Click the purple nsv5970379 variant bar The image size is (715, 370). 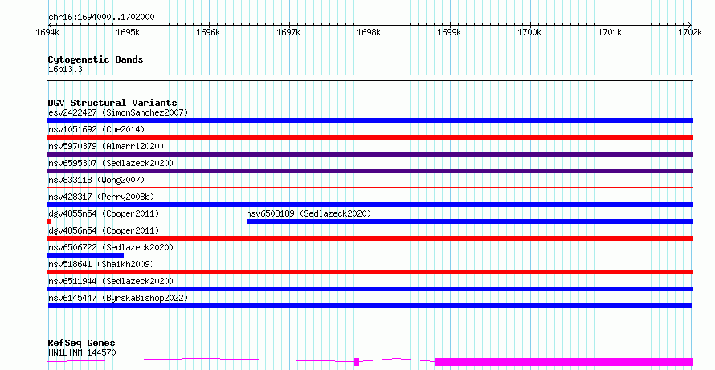(x=370, y=154)
